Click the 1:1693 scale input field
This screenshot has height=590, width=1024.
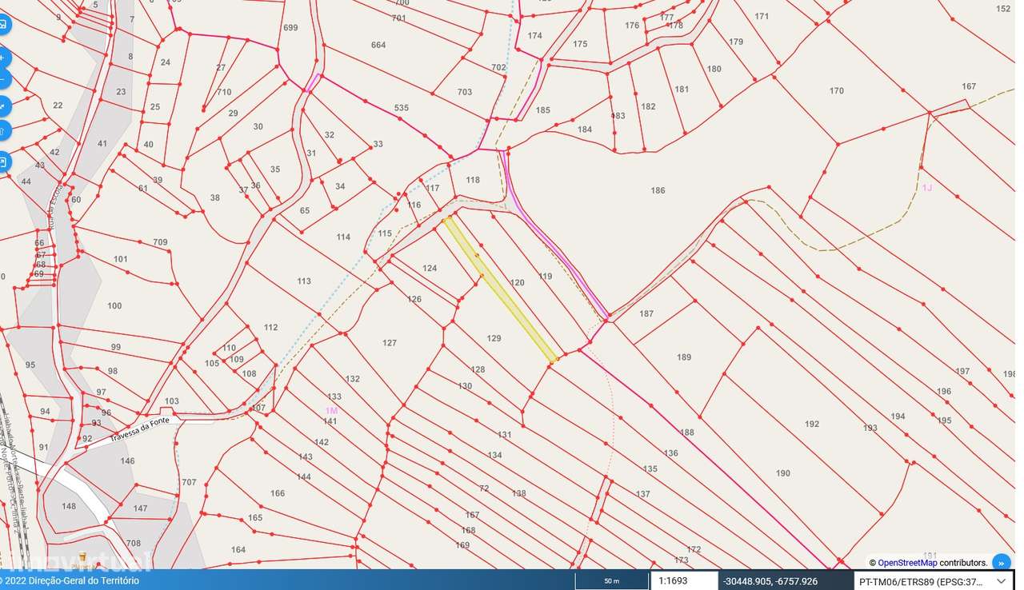click(683, 581)
